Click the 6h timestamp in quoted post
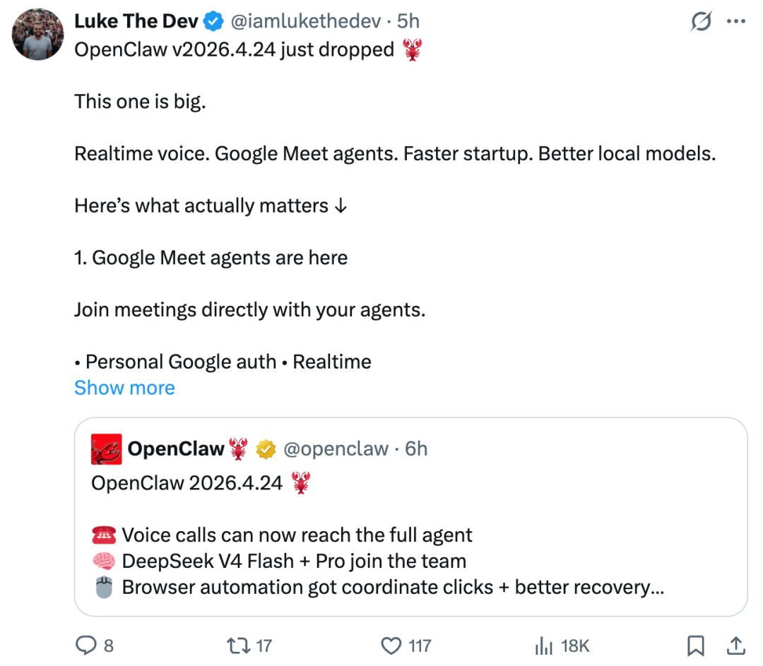Viewport: 763px width, 666px height. click(x=417, y=449)
